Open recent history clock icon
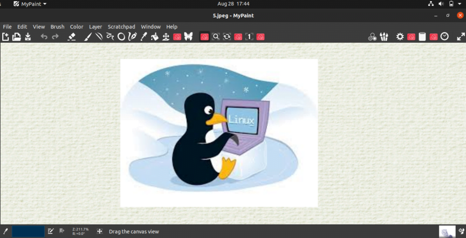 point(444,37)
